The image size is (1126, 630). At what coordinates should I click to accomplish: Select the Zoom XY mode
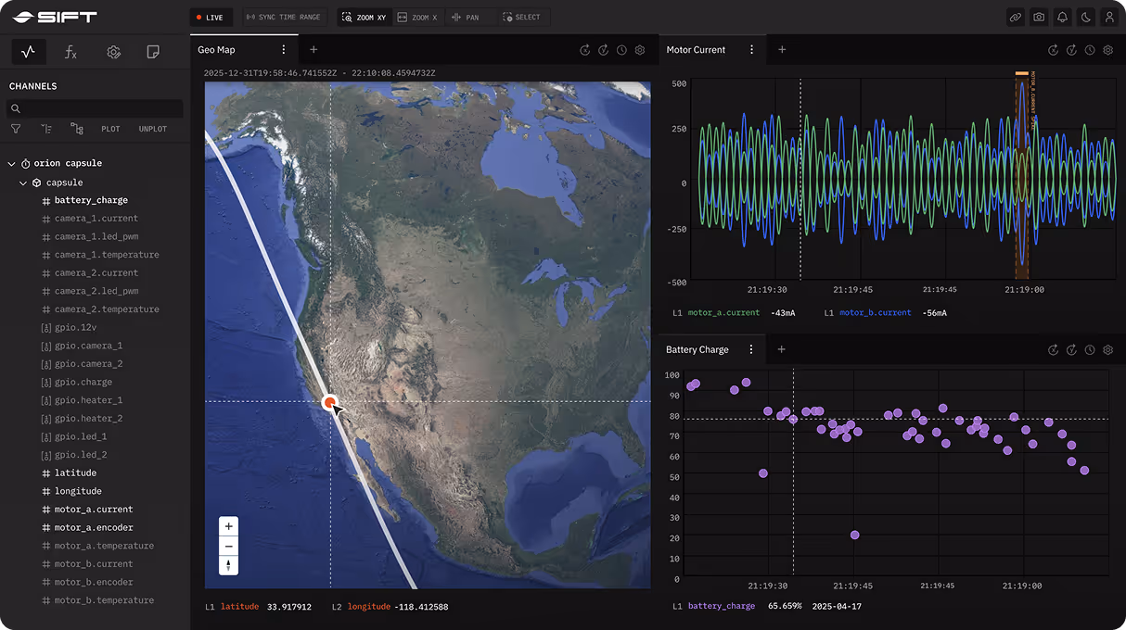pyautogui.click(x=364, y=18)
